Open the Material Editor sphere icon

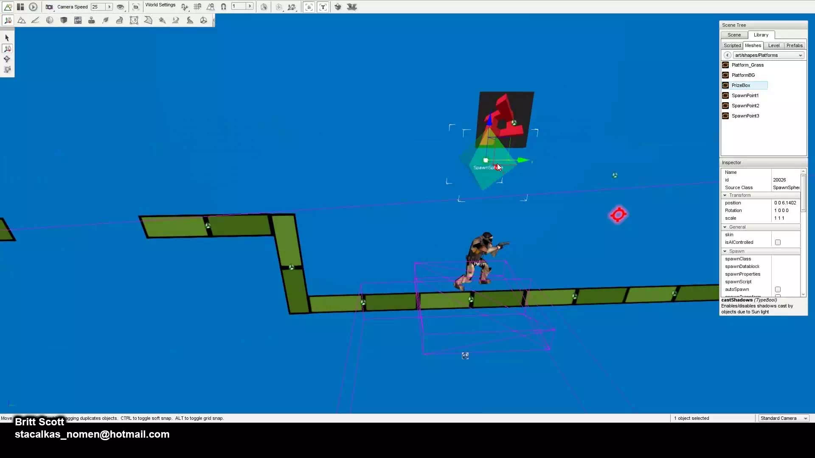50,20
